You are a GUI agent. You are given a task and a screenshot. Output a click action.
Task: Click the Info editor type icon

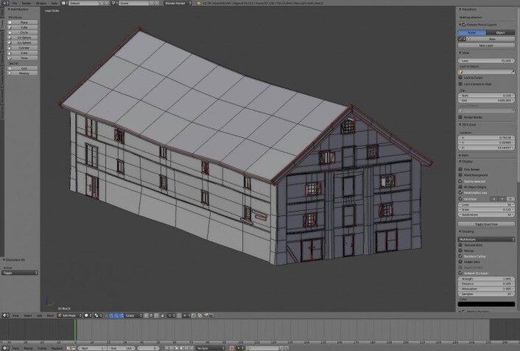click(5, 3)
